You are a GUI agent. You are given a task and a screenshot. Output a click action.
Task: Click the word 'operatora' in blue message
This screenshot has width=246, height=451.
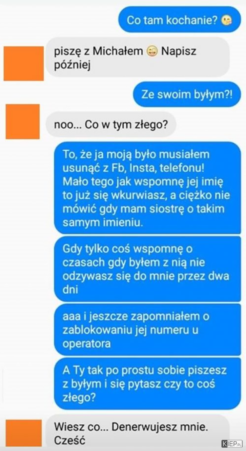click(x=86, y=344)
